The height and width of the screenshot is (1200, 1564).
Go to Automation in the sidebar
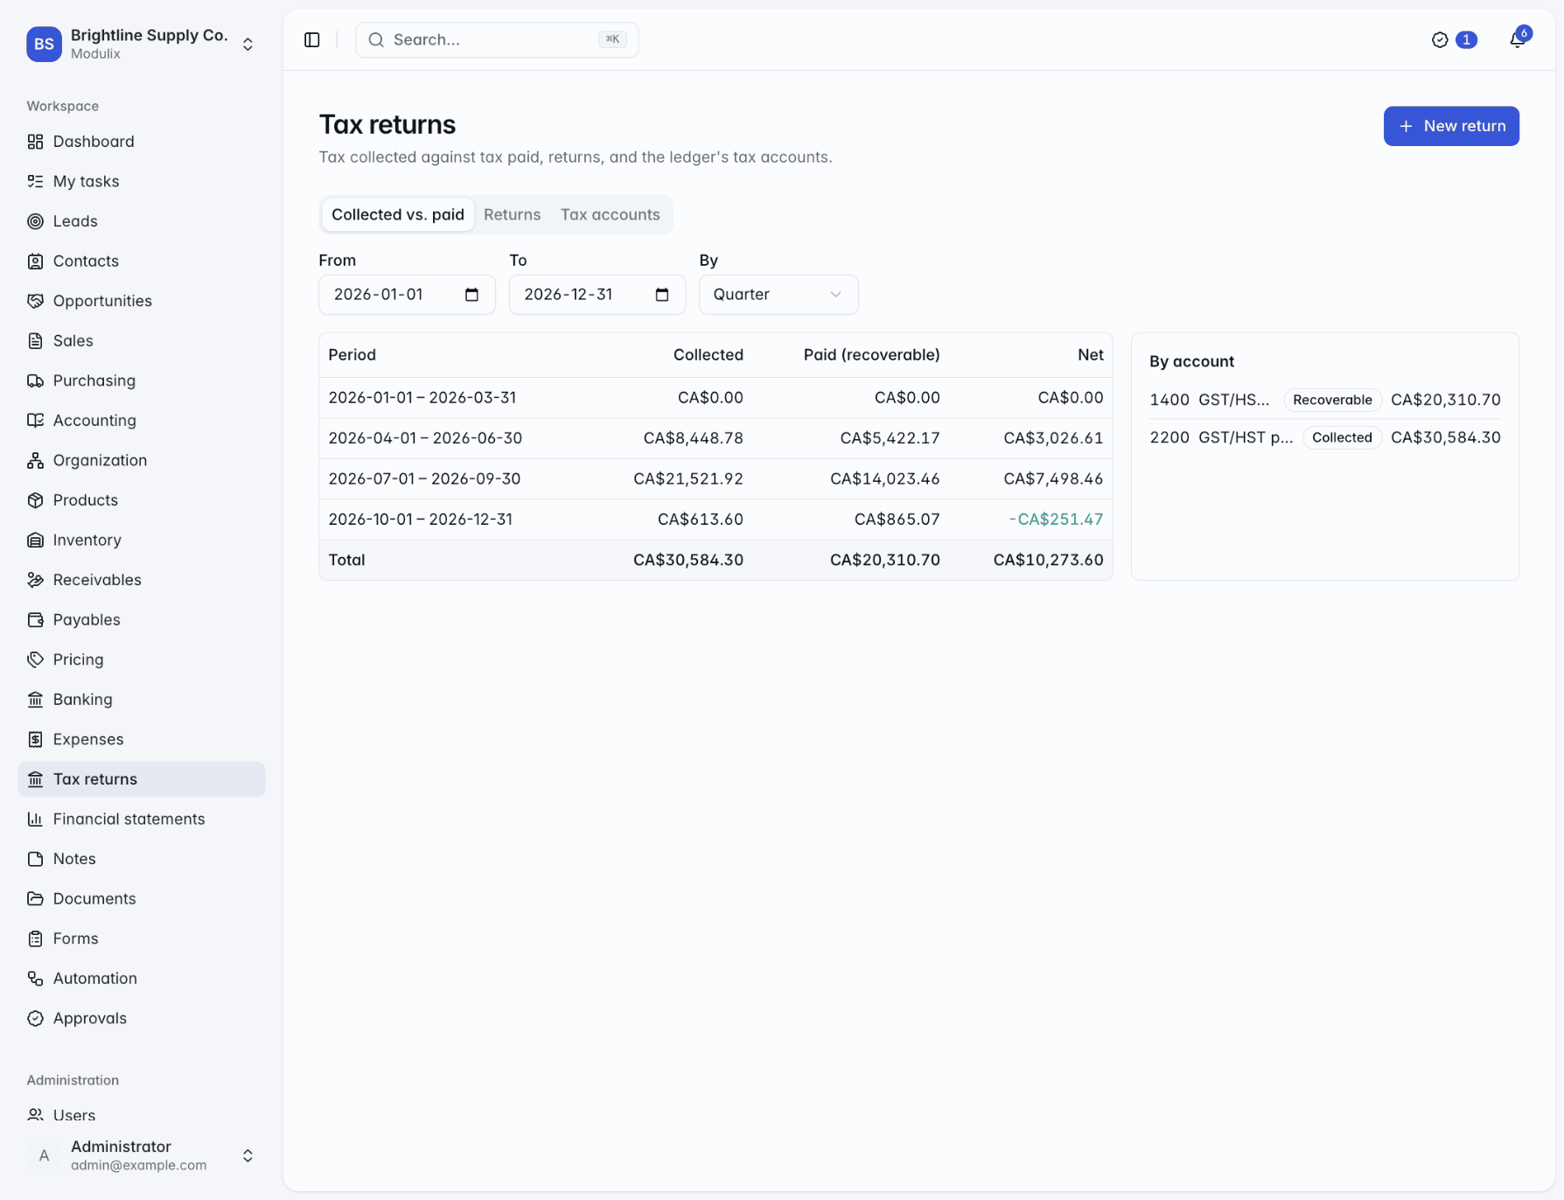click(x=142, y=978)
